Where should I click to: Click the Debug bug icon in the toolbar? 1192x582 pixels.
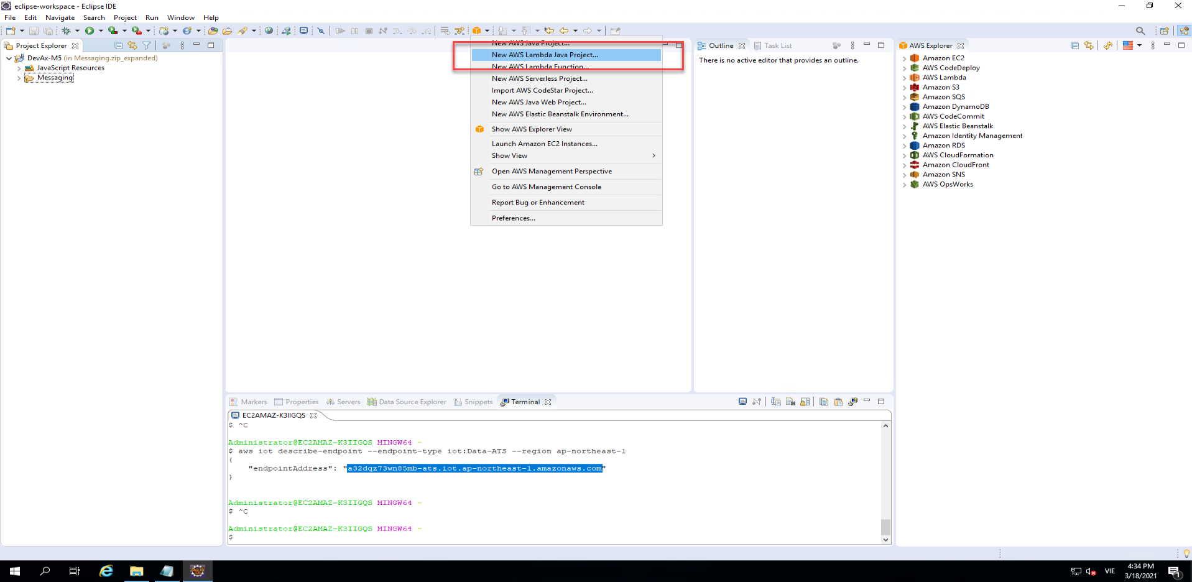pyautogui.click(x=66, y=30)
